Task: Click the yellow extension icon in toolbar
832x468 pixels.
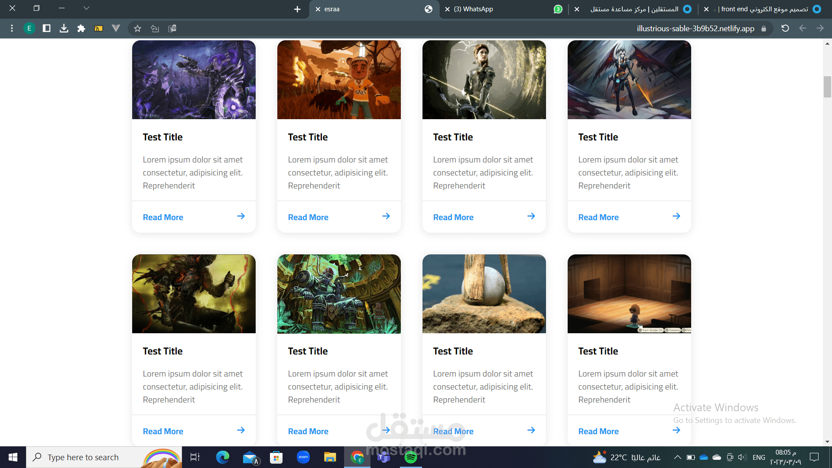Action: click(98, 29)
